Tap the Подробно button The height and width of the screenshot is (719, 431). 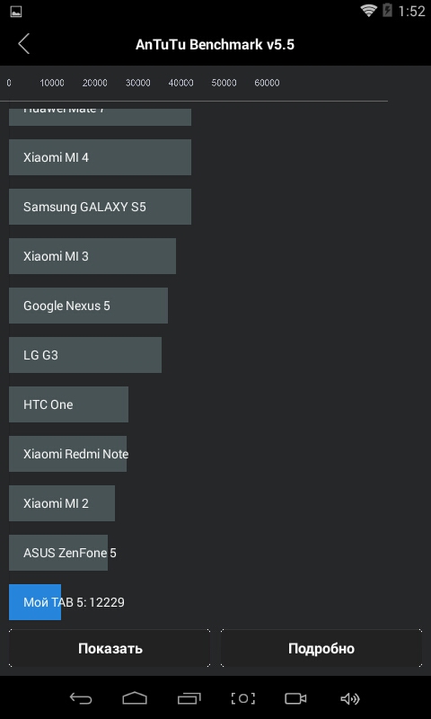tap(321, 648)
